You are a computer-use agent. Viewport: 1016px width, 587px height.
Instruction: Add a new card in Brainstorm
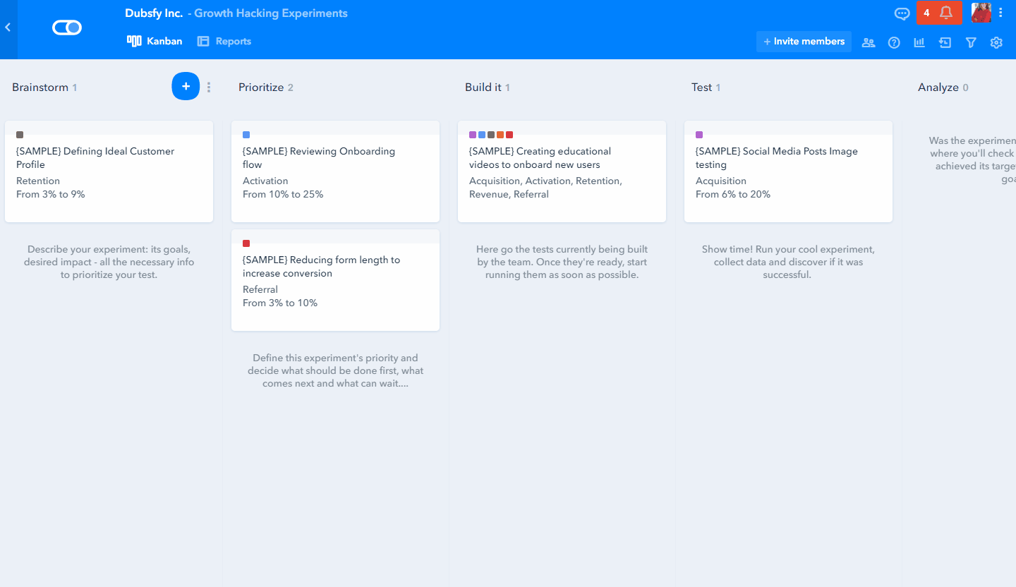click(186, 86)
